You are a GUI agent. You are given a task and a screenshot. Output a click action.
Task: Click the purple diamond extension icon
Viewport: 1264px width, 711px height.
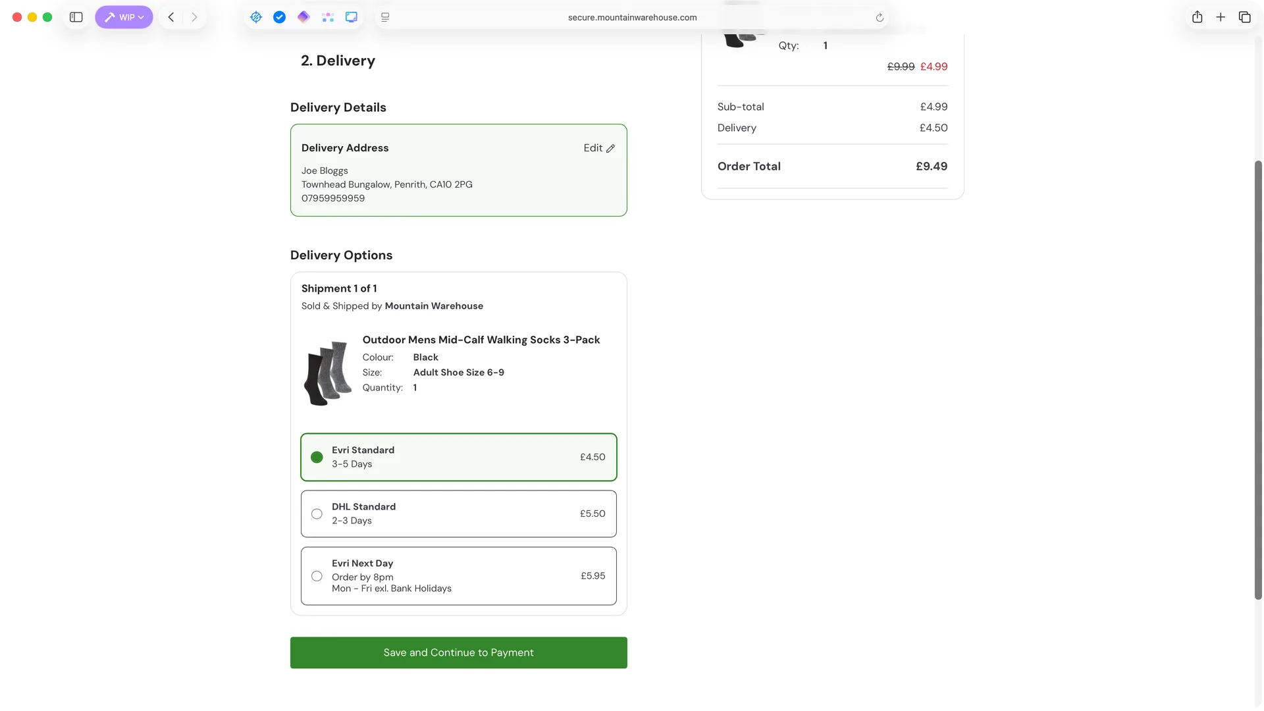click(x=303, y=17)
